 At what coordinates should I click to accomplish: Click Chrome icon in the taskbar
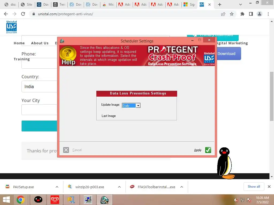(x=21, y=200)
